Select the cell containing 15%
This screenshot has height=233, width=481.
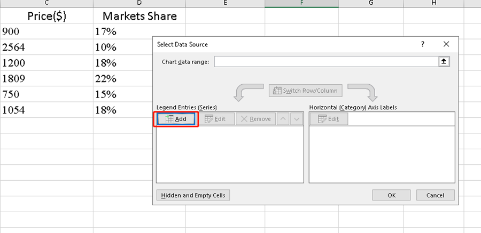123,94
